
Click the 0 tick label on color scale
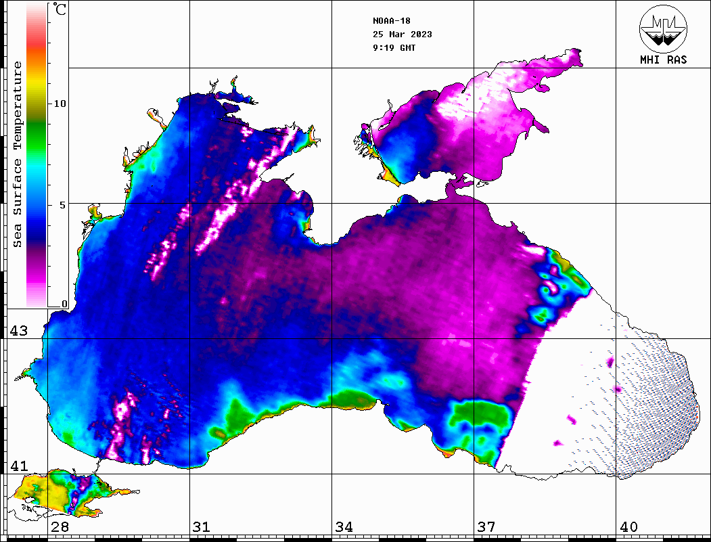point(64,304)
